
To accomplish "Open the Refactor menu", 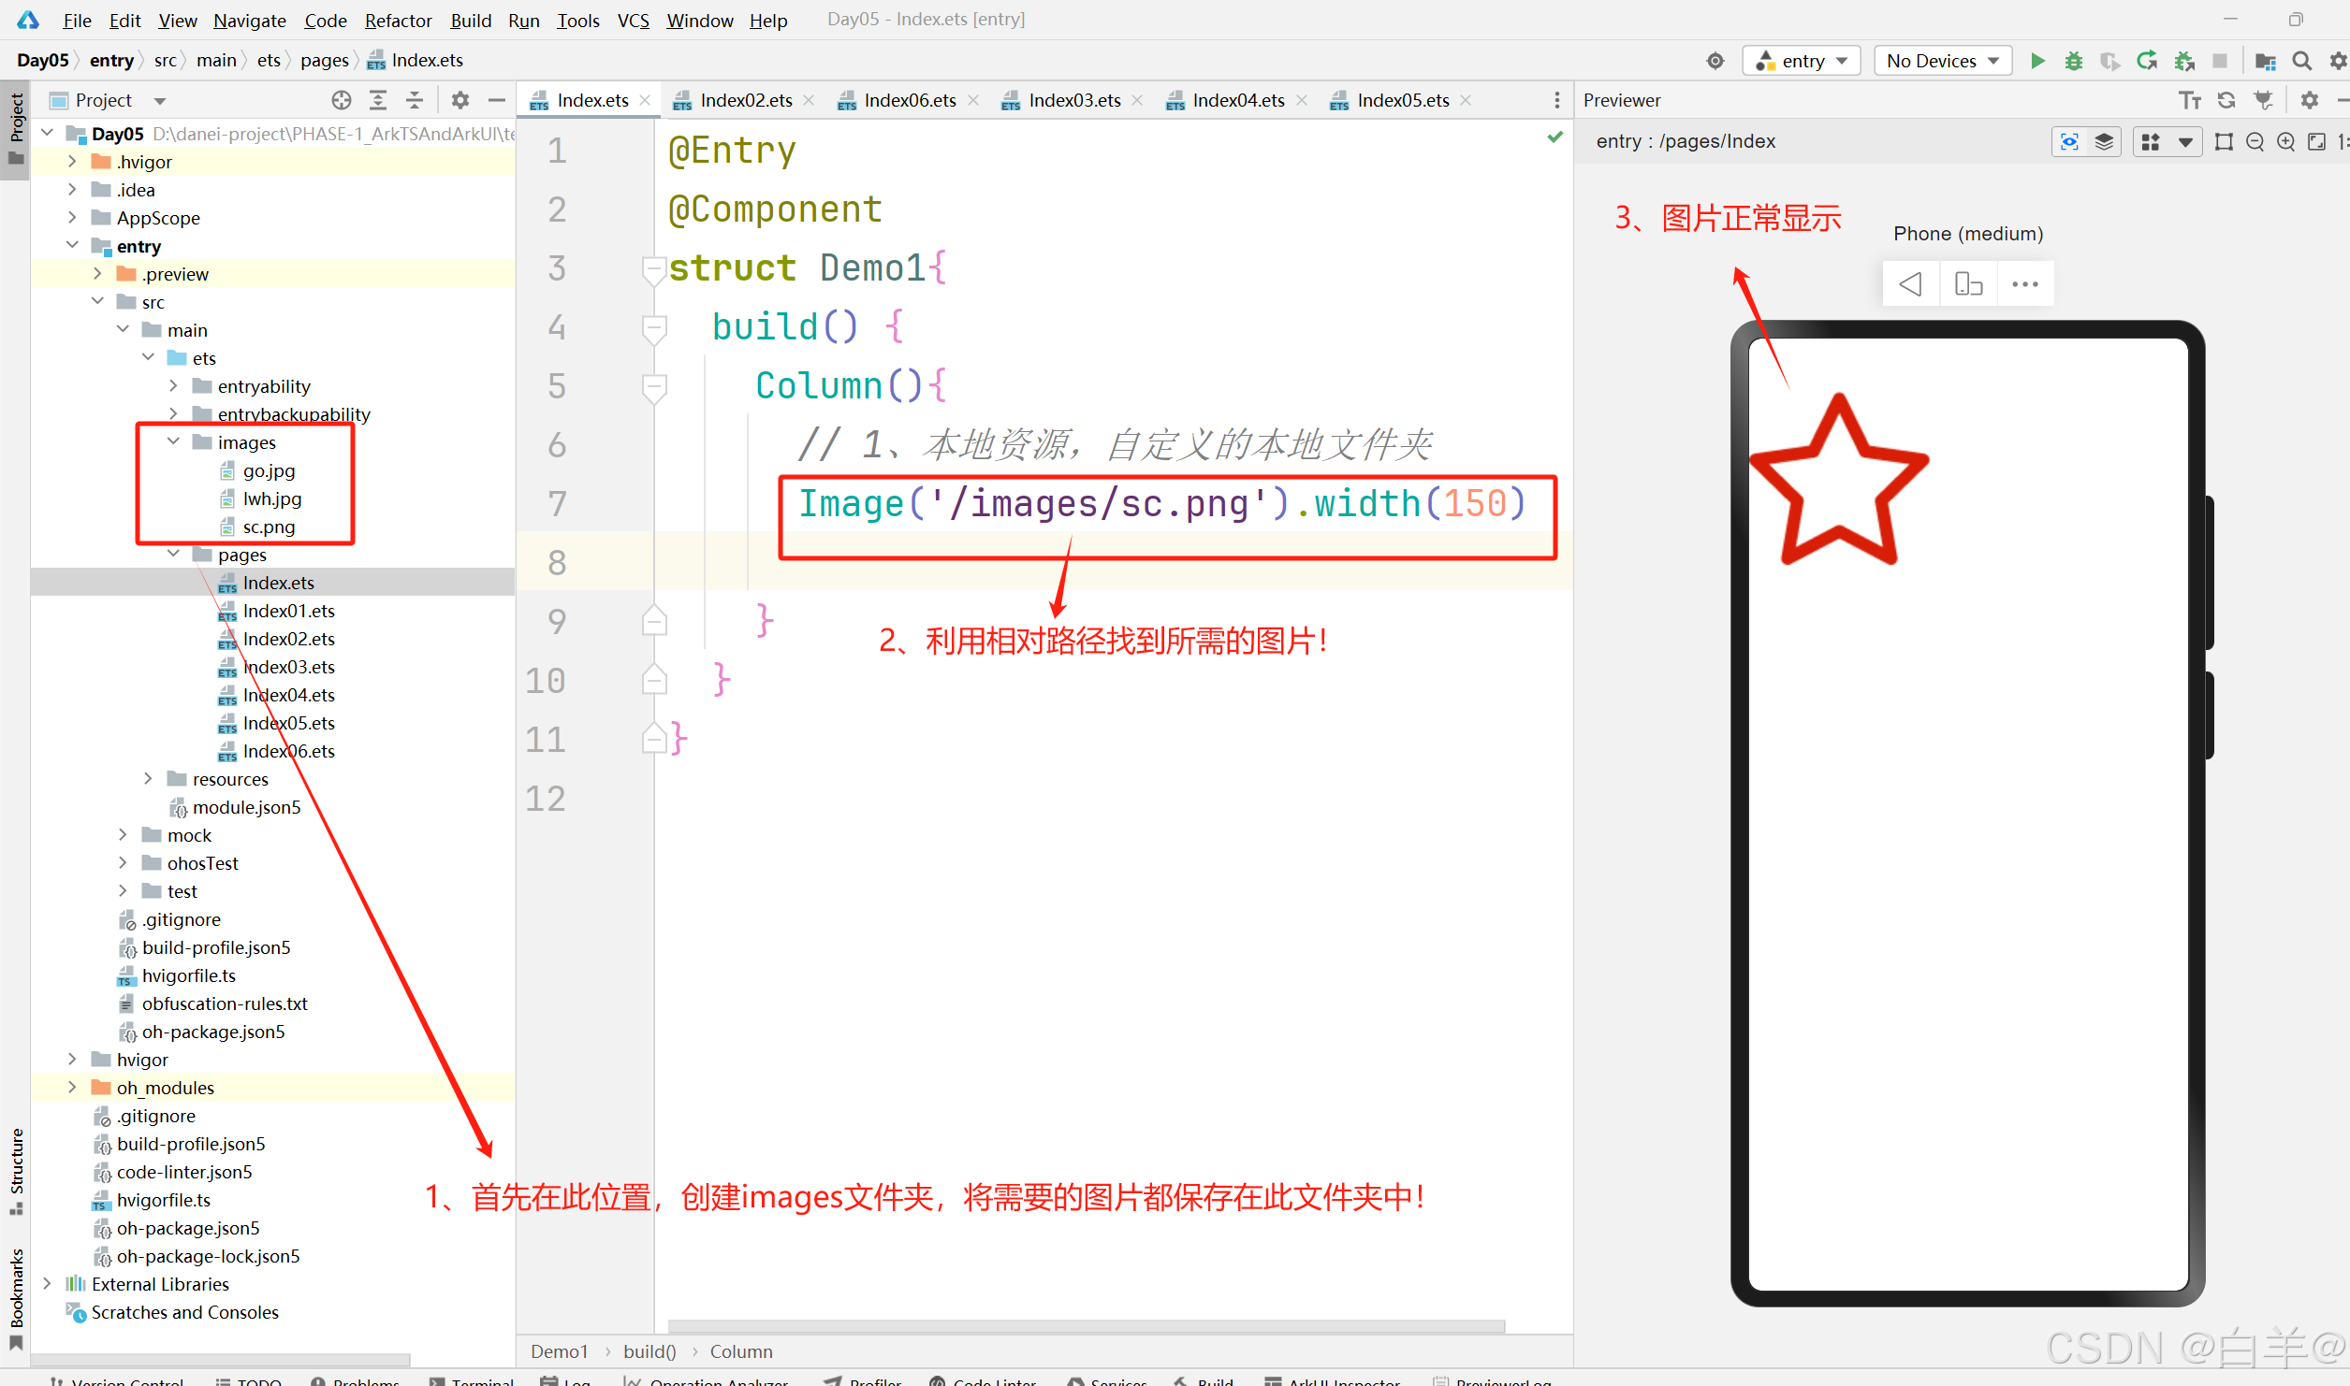I will coord(398,20).
